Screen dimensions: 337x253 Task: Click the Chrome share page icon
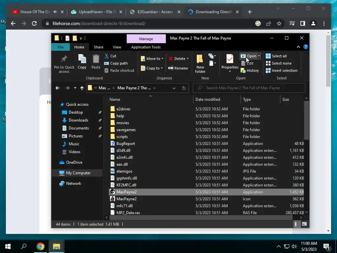click(269, 23)
